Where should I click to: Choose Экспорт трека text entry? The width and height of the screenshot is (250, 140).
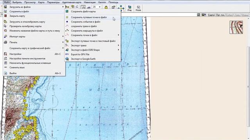pyautogui.click(x=79, y=45)
